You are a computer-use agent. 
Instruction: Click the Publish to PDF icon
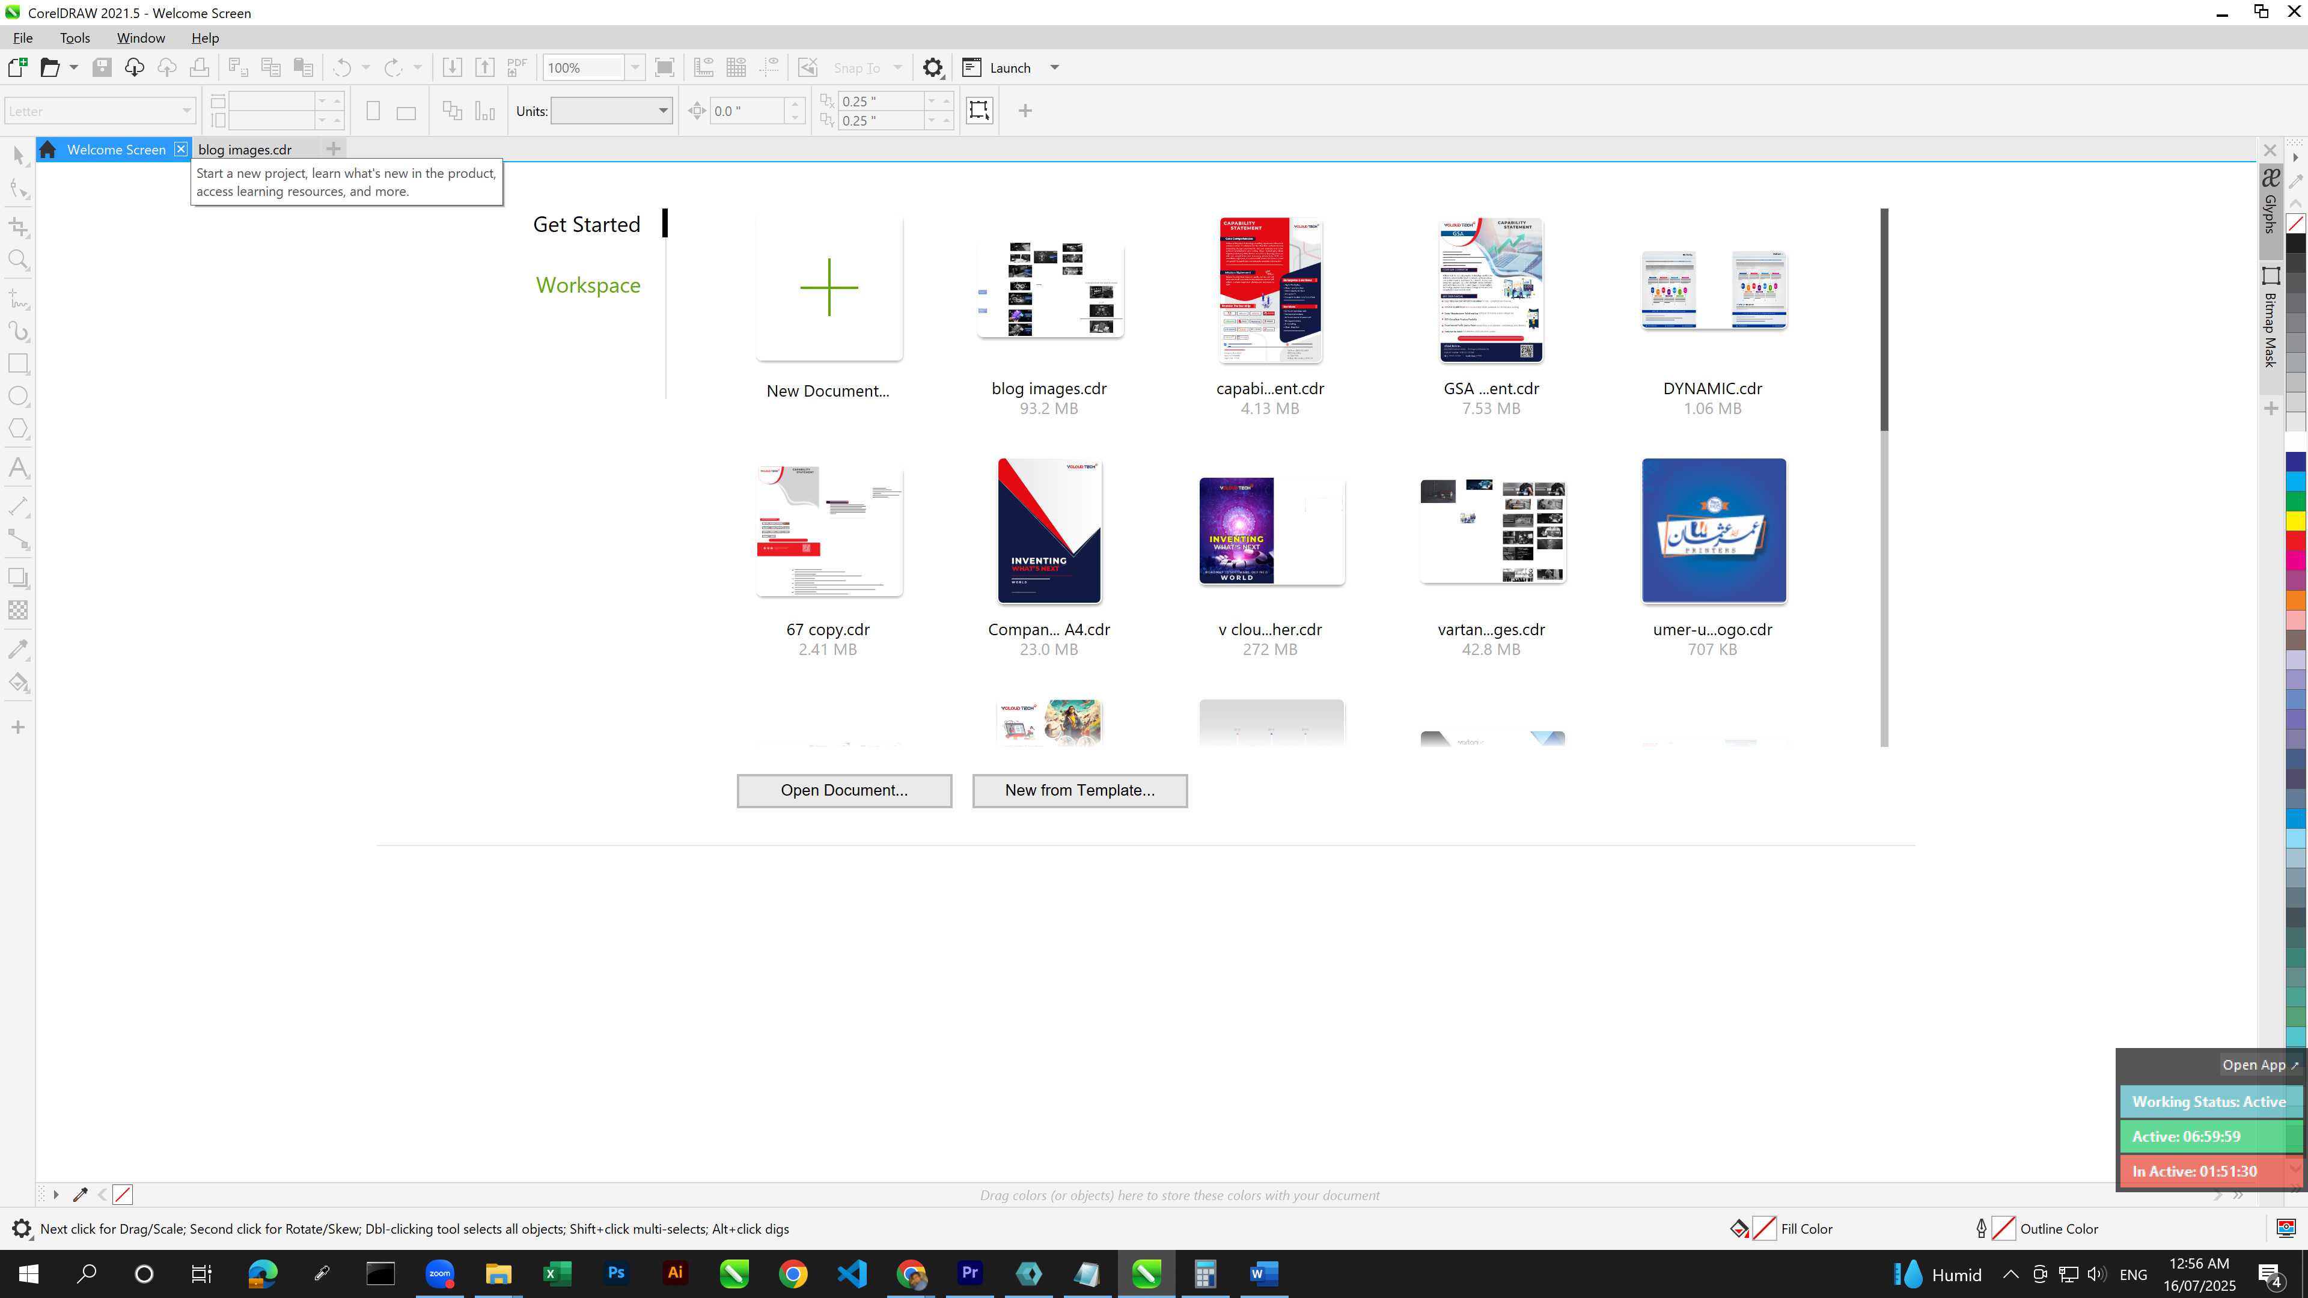pyautogui.click(x=517, y=67)
